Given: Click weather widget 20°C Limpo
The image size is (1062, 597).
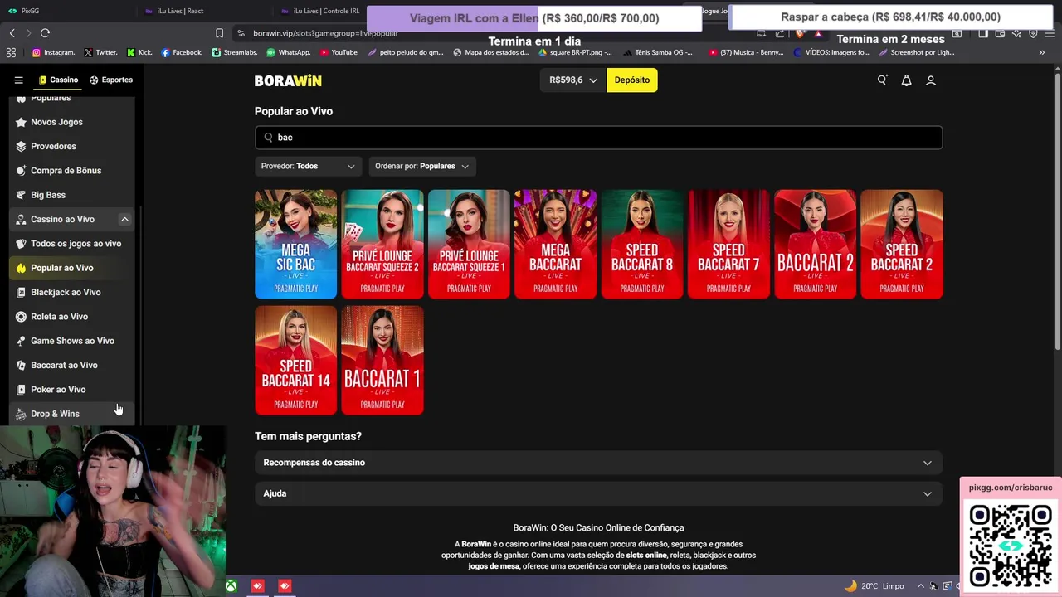Looking at the screenshot, I should click(x=874, y=586).
